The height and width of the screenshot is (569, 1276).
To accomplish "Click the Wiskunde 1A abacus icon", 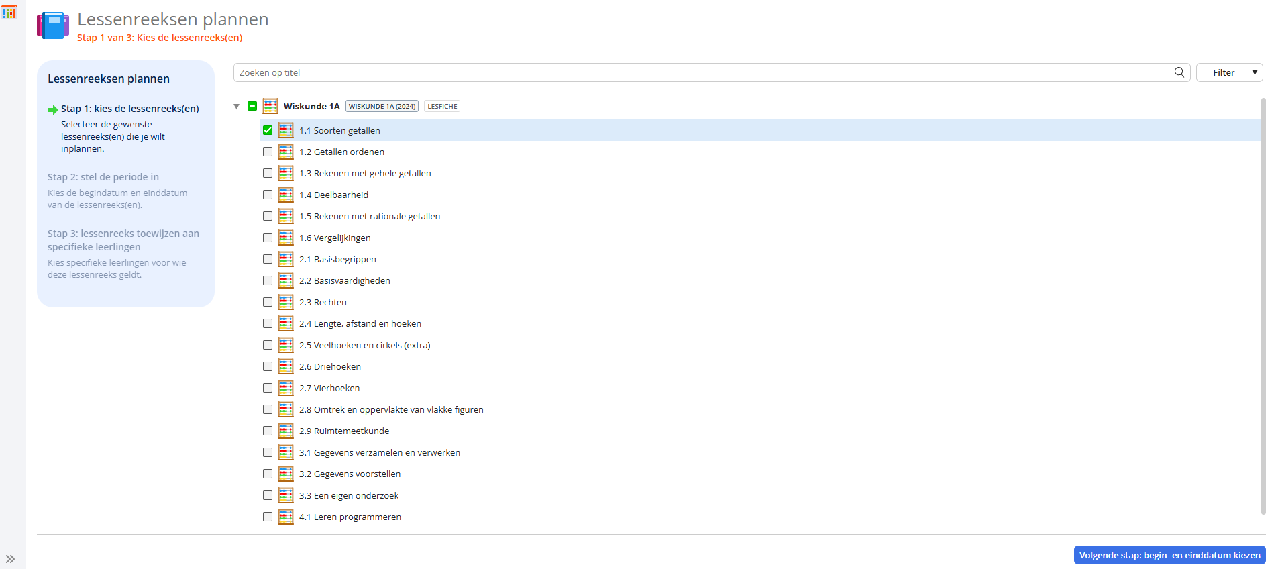I will [x=270, y=106].
